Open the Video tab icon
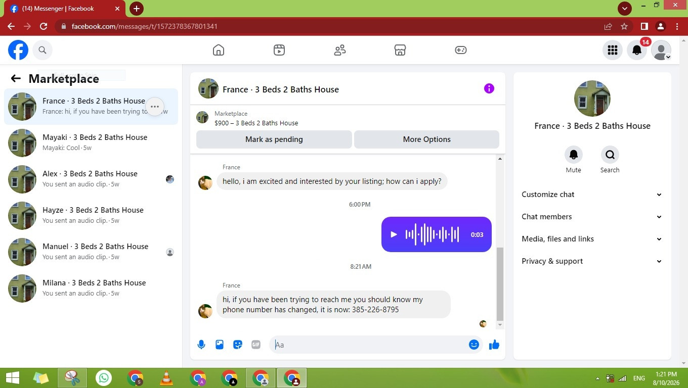Image resolution: width=688 pixels, height=388 pixels. [x=279, y=50]
